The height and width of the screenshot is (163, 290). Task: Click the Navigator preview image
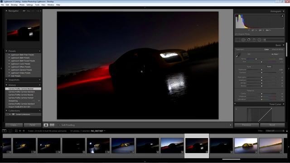click(23, 30)
